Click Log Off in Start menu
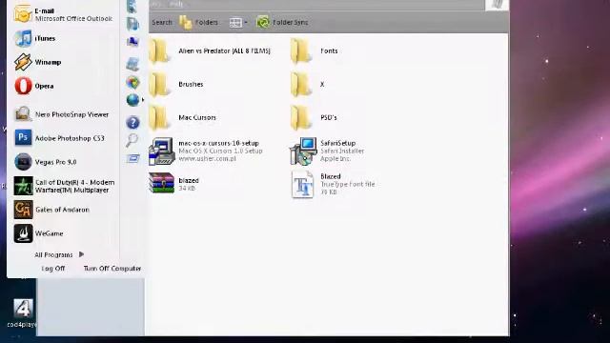The height and width of the screenshot is (343, 610). coord(53,269)
